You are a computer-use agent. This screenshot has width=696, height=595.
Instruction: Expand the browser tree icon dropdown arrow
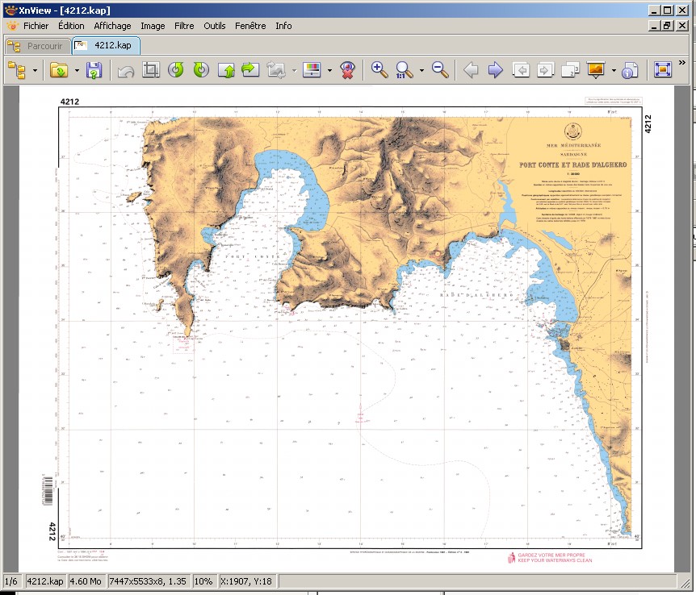tap(35, 70)
